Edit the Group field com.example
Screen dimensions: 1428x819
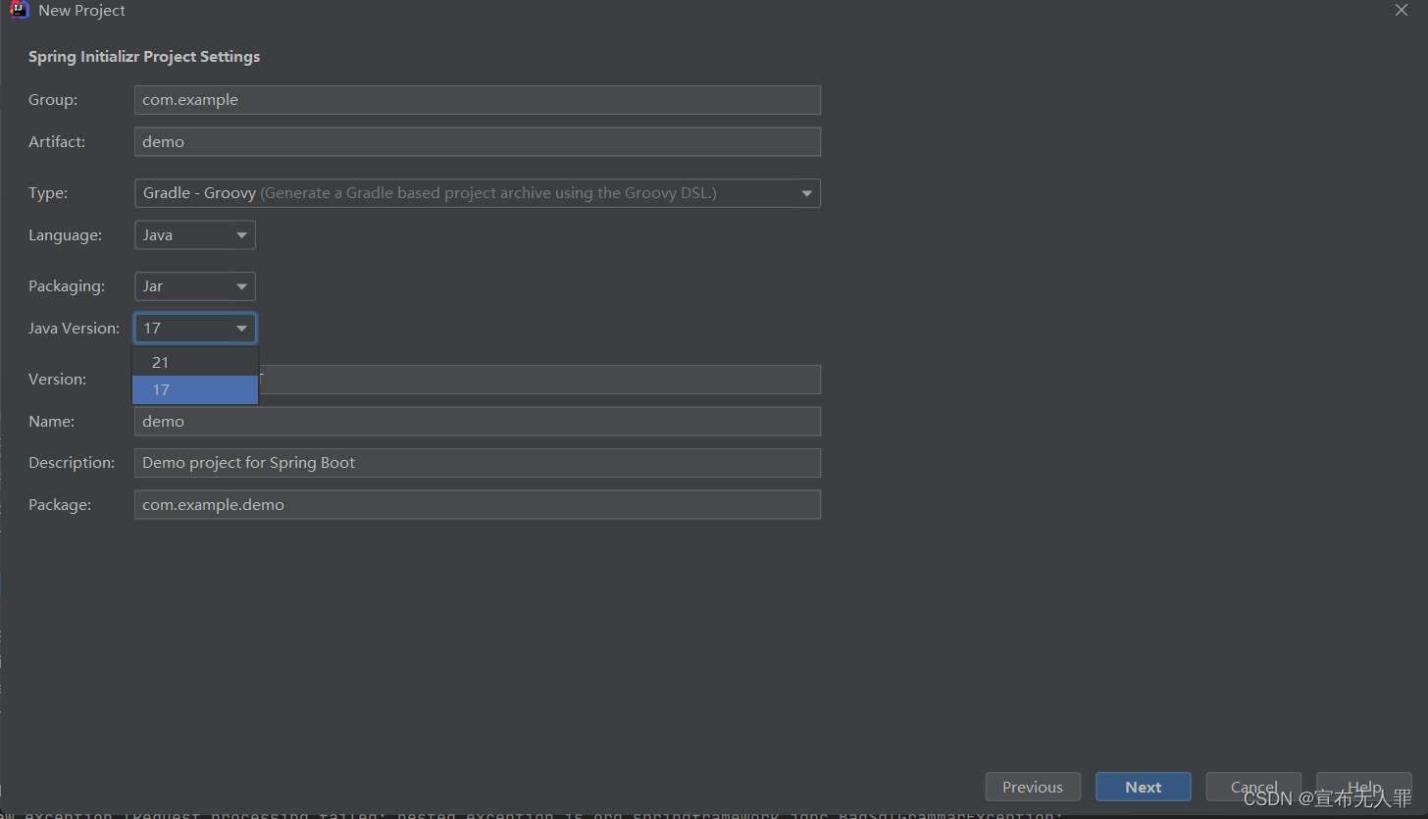[x=478, y=100]
